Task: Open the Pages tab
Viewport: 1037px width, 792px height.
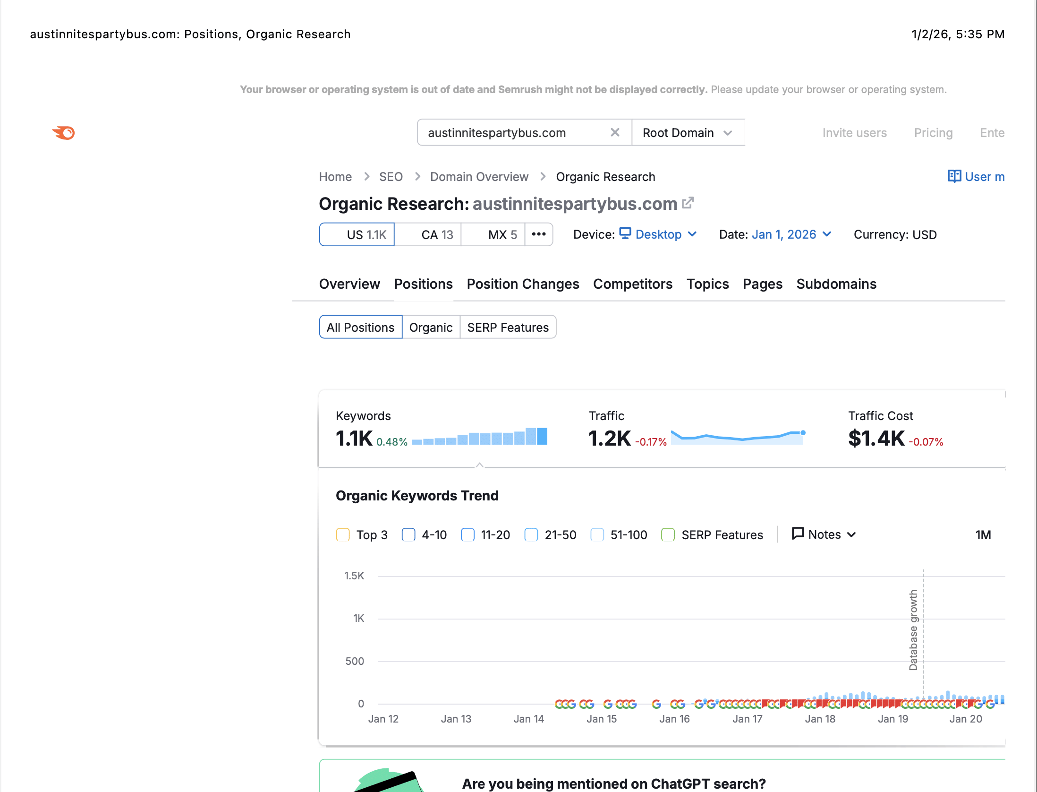Action: click(763, 284)
